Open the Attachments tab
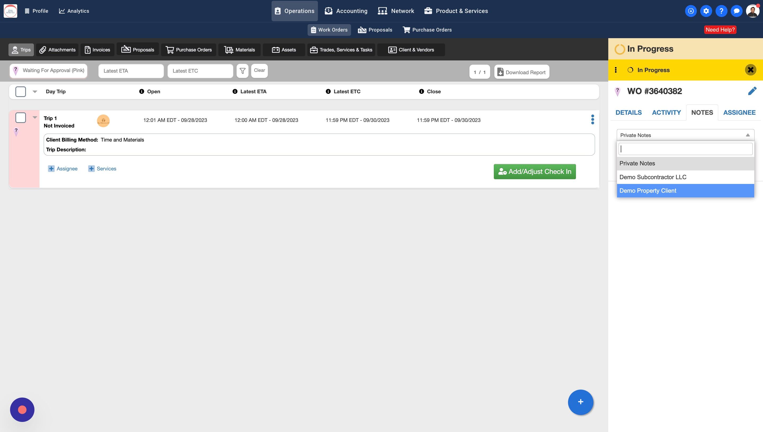Viewport: 763px width, 432px height. (x=57, y=50)
